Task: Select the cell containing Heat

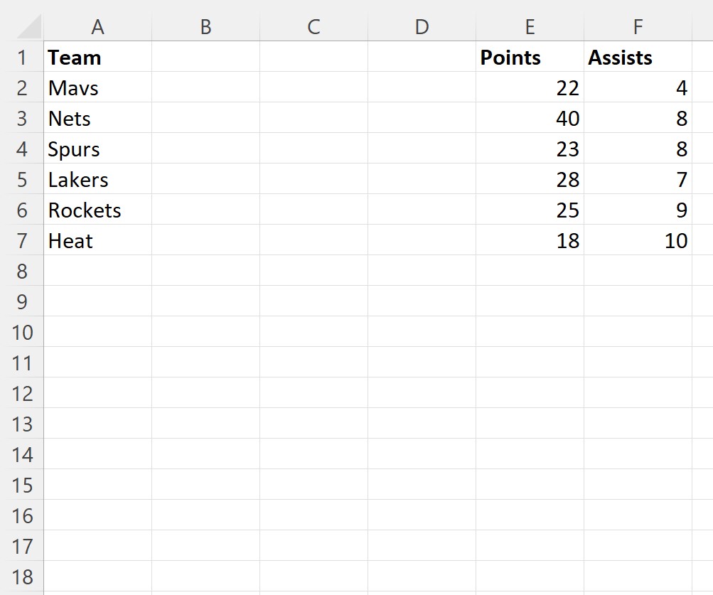Action: click(x=98, y=240)
